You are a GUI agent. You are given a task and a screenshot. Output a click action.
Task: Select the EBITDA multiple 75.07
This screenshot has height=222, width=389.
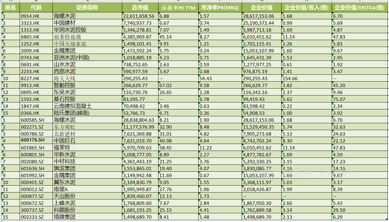pos(360,99)
